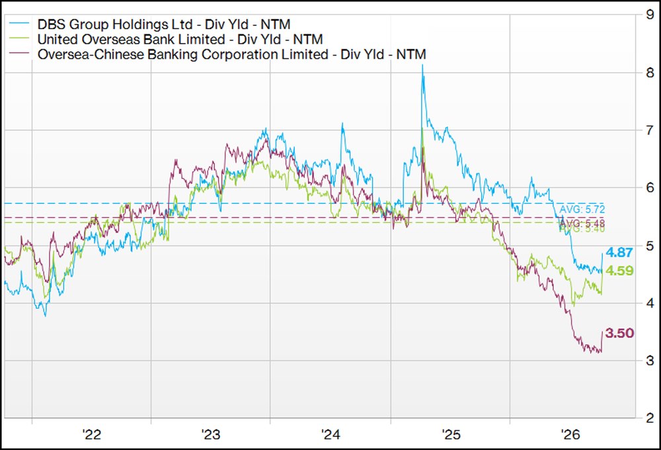Click the '25 x-axis year label

pyautogui.click(x=451, y=434)
